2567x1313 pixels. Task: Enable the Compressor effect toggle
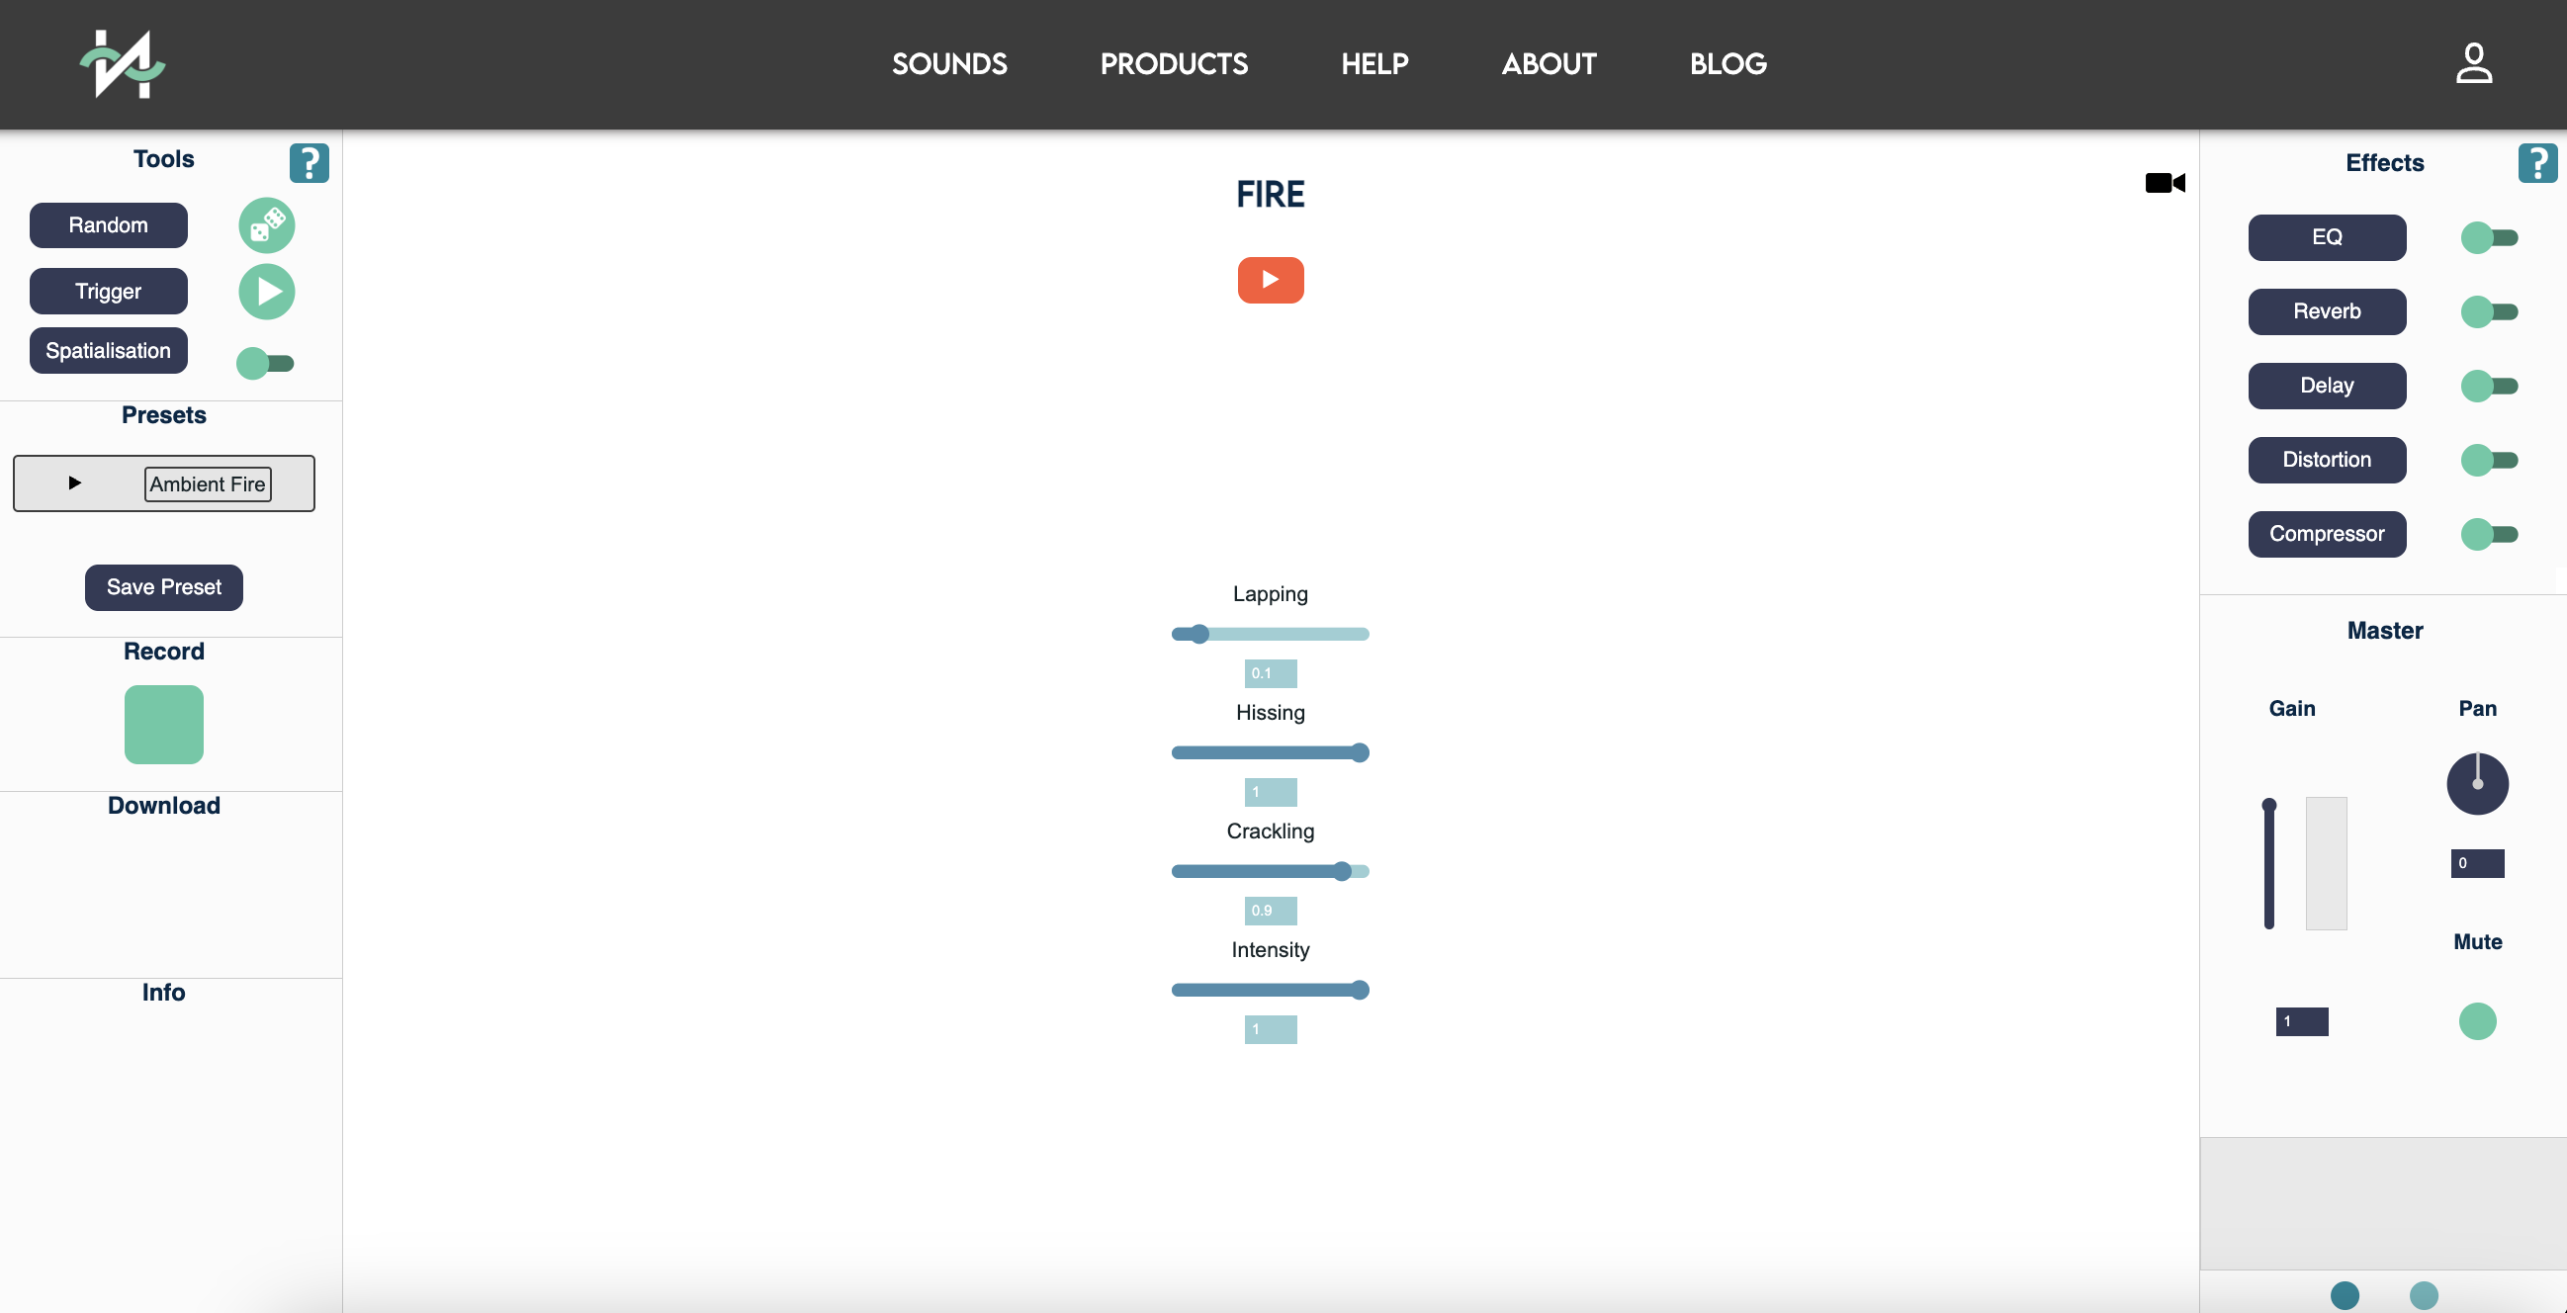tap(2489, 535)
